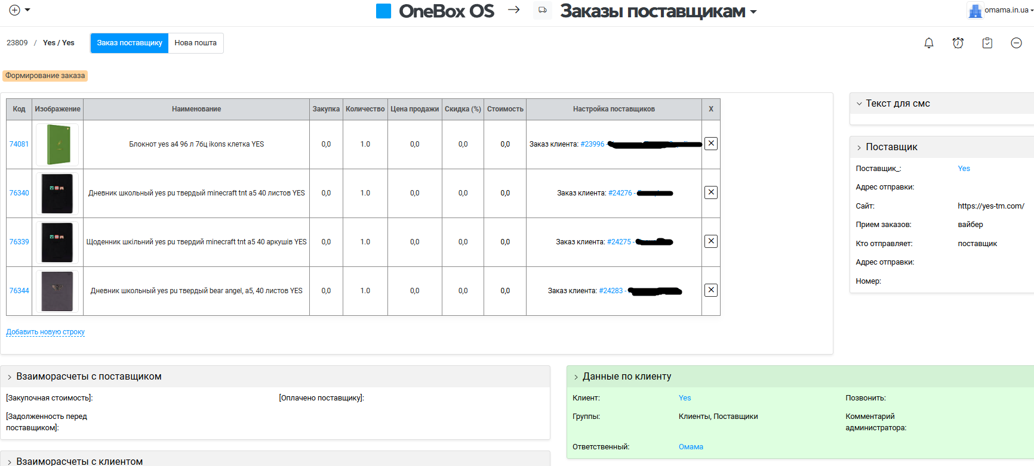
Task: Open client order #24275 link
Action: point(619,242)
